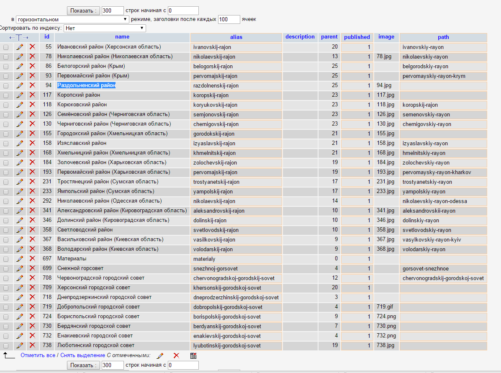The height and width of the screenshot is (373, 501).
Task: Sort table by the published column header
Action: [357, 37]
